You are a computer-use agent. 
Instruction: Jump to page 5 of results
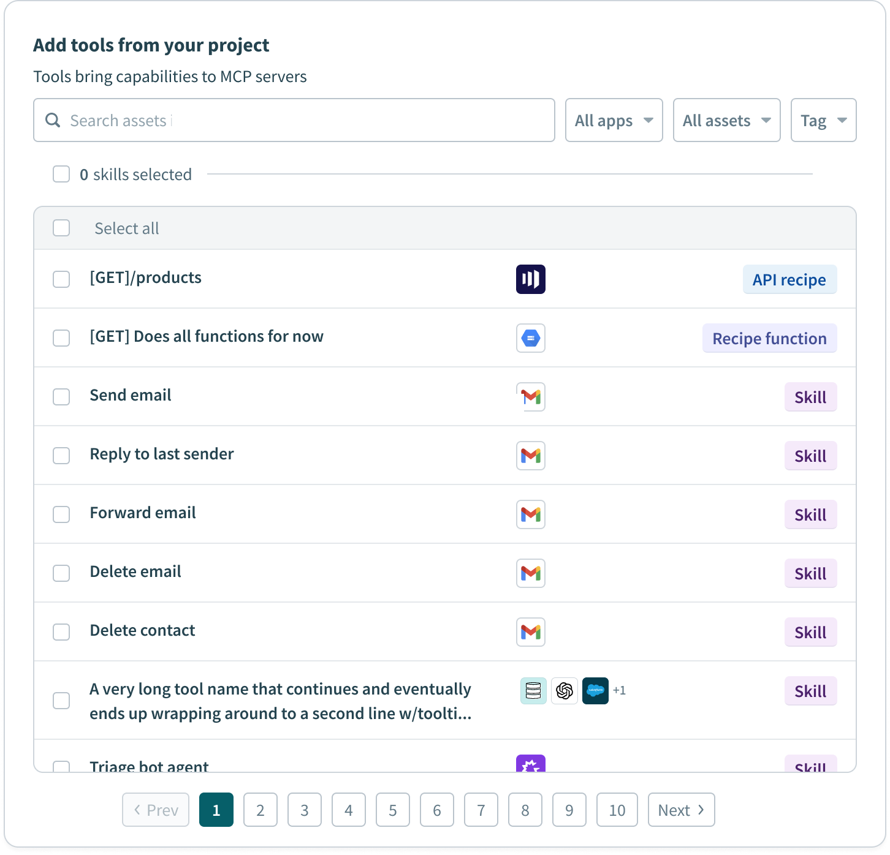pyautogui.click(x=392, y=810)
